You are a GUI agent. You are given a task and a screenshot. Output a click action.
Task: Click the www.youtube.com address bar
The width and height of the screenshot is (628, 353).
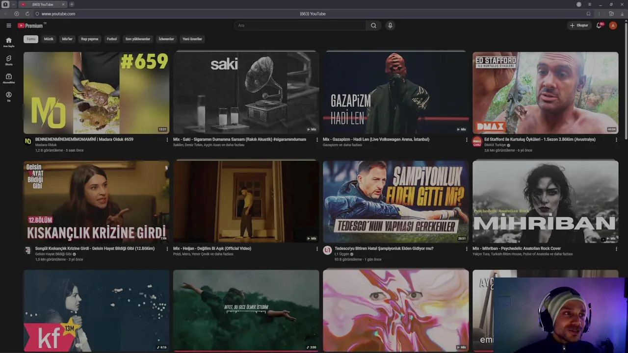[x=58, y=14]
